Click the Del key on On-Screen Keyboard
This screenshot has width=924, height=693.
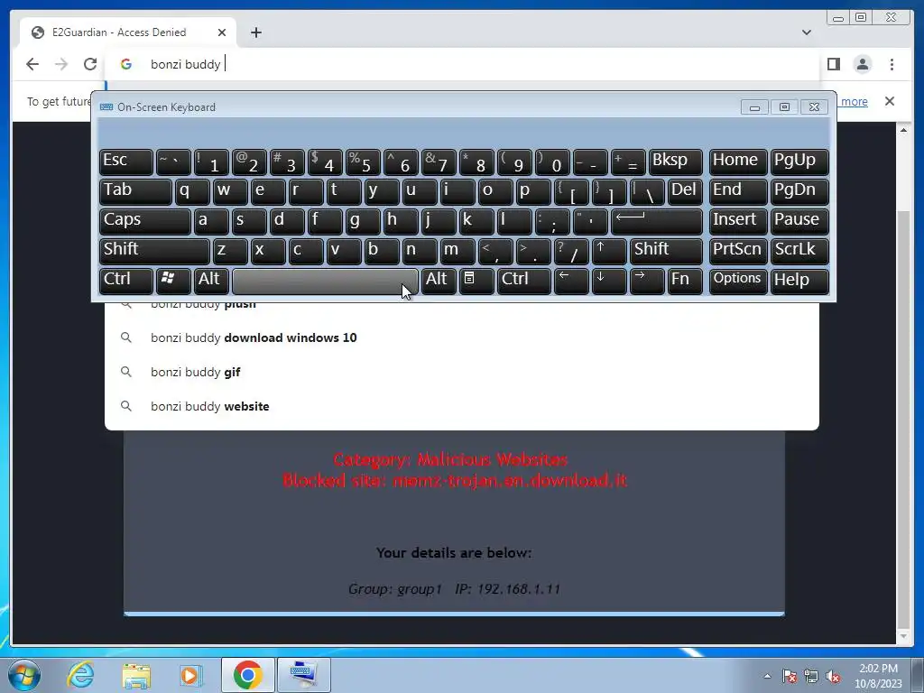coord(685,191)
